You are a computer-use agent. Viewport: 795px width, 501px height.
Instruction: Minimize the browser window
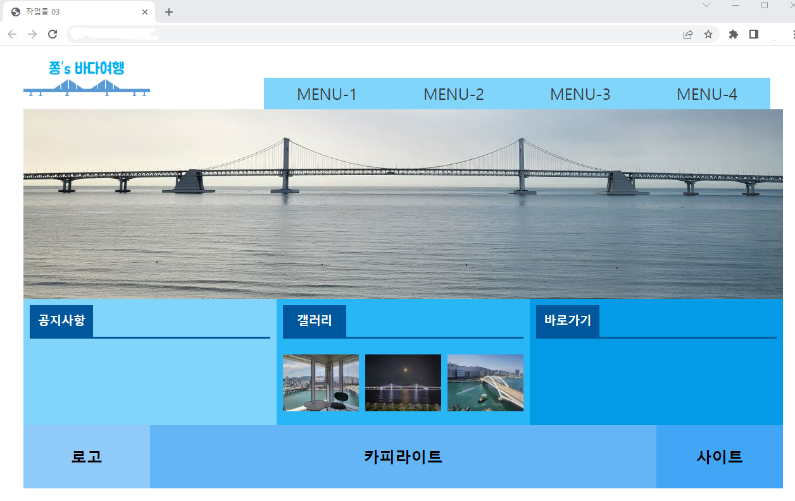[x=736, y=5]
